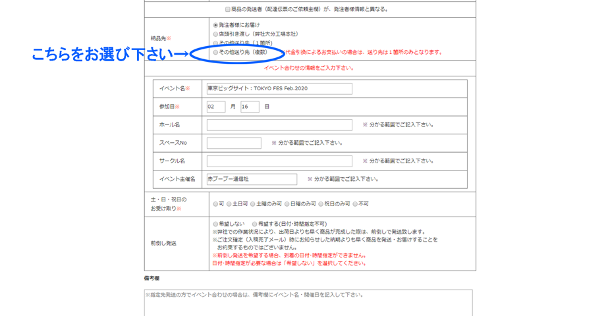Choose 祝日のみ可 radio option
This screenshot has height=316, width=606.
click(x=321, y=204)
